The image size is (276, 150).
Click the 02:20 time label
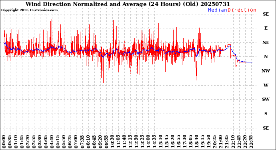(x=28, y=142)
